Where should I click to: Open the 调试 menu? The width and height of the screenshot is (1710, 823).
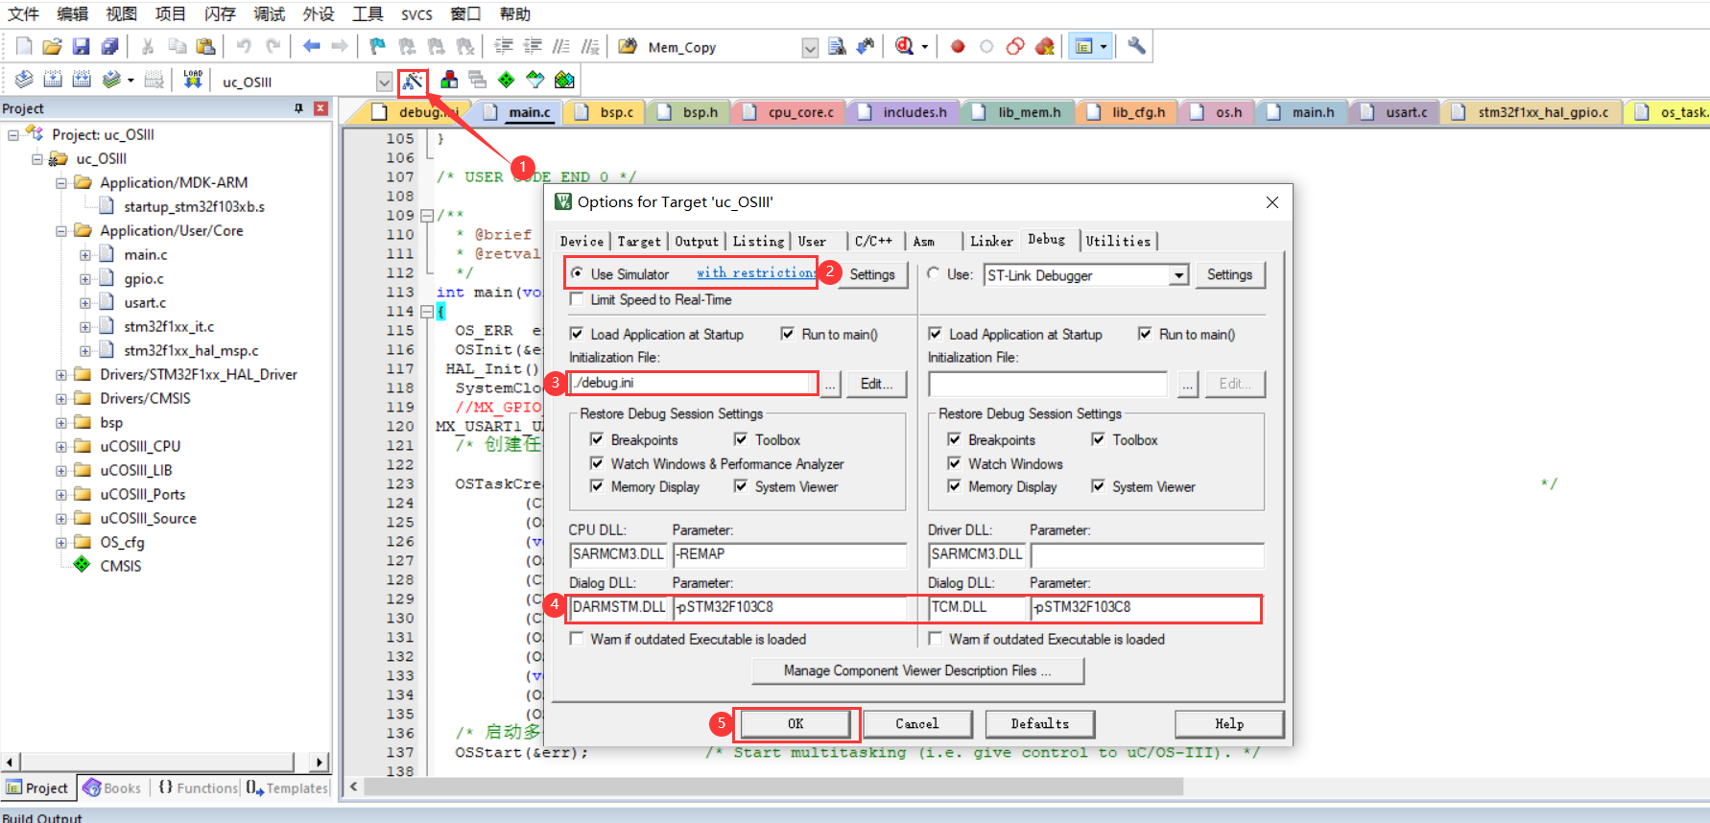pos(269,13)
